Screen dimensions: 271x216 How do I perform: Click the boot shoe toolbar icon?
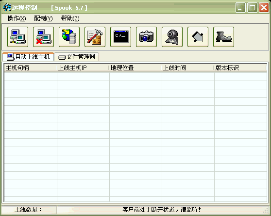click(x=223, y=37)
